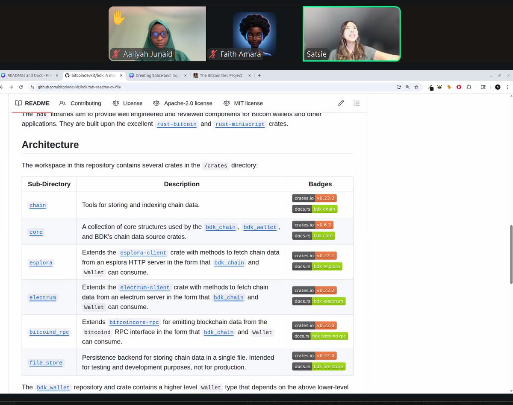The height and width of the screenshot is (405, 513).
Task: Select Satsie's video tile
Action: [x=351, y=34]
